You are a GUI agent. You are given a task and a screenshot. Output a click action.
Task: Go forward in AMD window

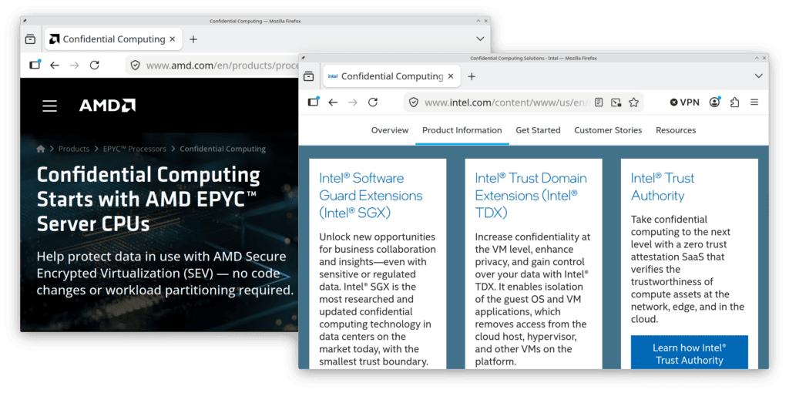pos(75,65)
